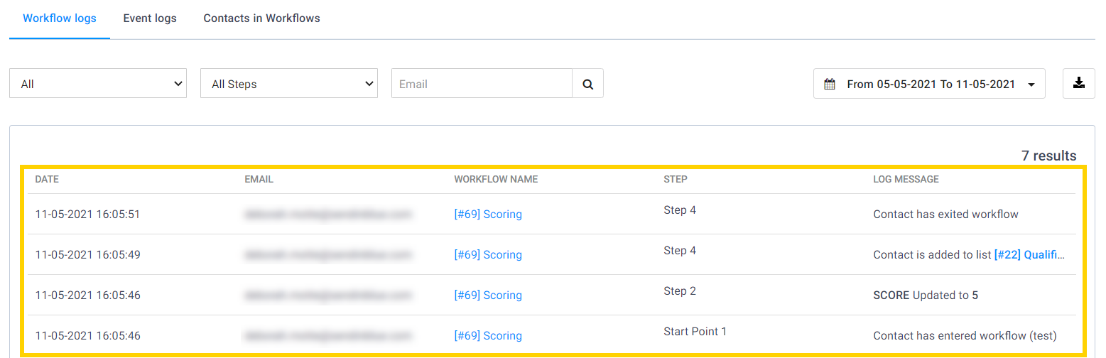The width and height of the screenshot is (1106, 358).
Task: Open the [#22] Qualified list link
Action: coord(1030,255)
